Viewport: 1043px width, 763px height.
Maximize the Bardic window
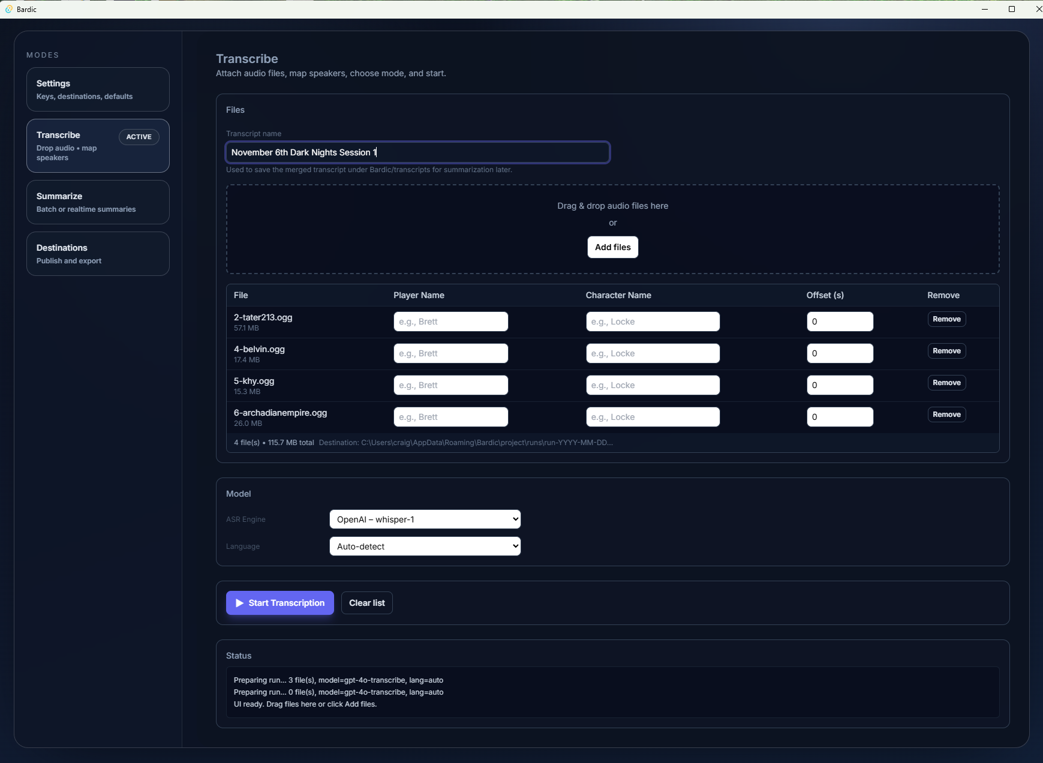pos(1012,9)
